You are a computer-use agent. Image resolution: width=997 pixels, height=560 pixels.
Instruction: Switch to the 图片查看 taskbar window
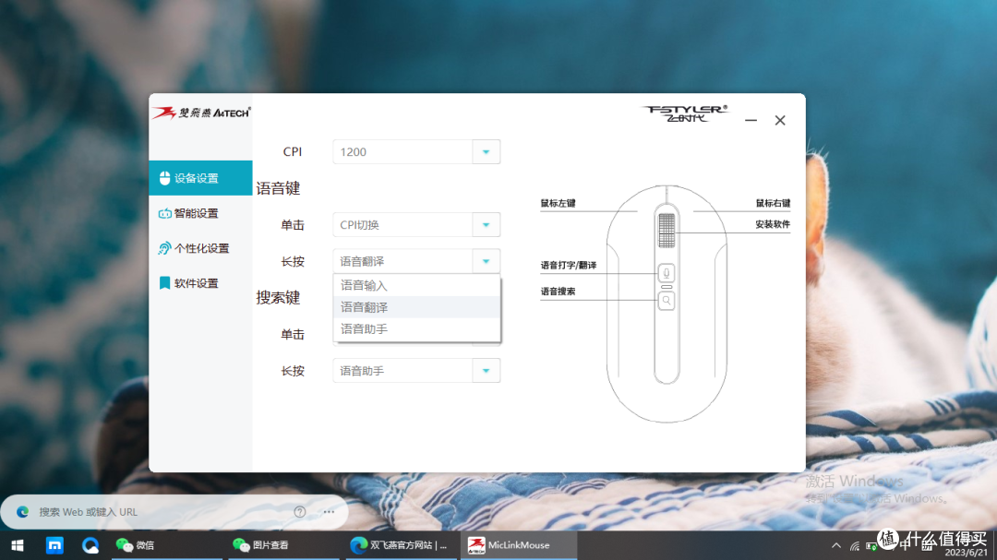pos(284,545)
